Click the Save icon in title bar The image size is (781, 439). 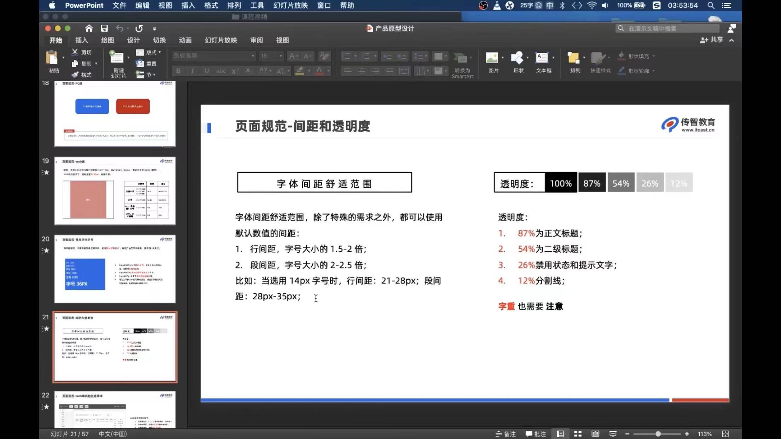tap(104, 28)
